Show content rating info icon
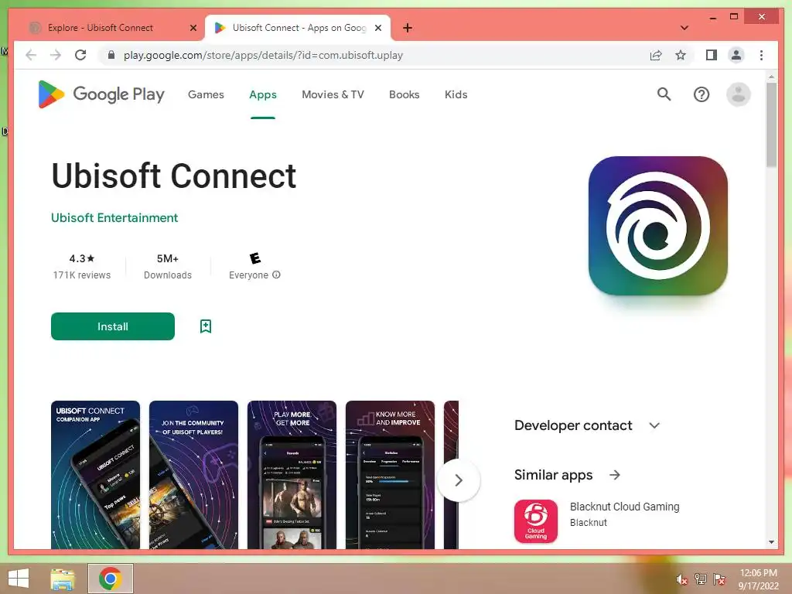The image size is (792, 594). (x=276, y=275)
